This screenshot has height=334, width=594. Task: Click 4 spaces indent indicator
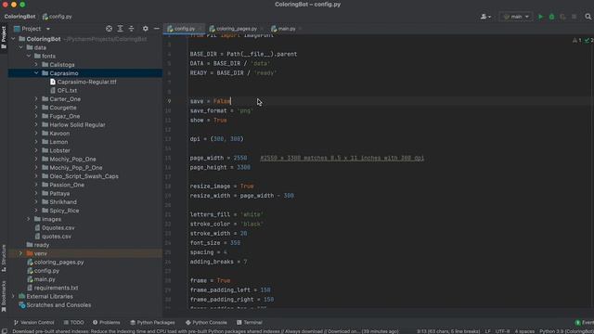point(524,331)
